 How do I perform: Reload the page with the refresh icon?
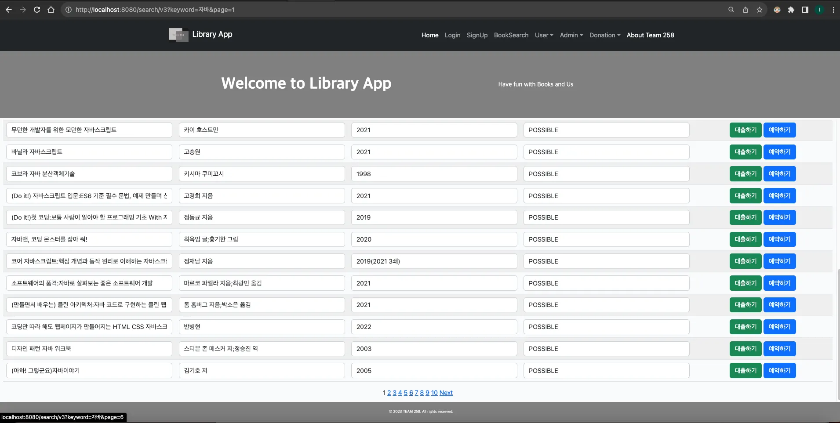pos(37,10)
